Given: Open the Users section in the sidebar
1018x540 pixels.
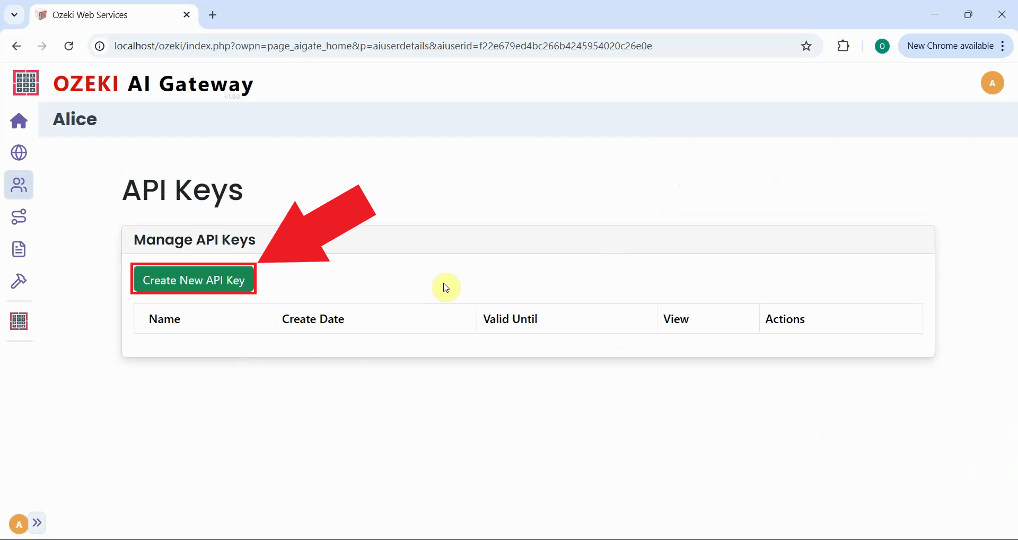Looking at the screenshot, I should 19,185.
